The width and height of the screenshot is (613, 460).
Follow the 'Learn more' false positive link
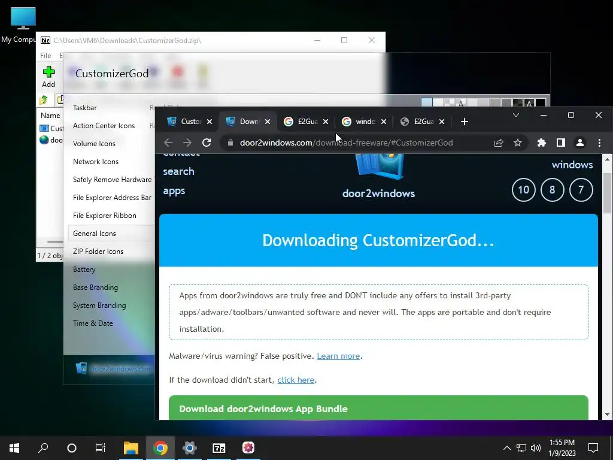point(338,356)
